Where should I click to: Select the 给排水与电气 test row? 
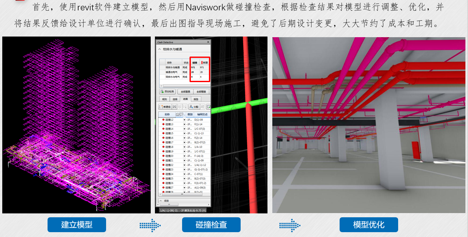185,77
